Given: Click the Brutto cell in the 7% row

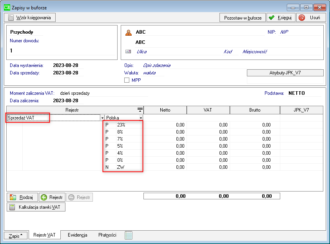Looking at the screenshot, I should point(255,139).
